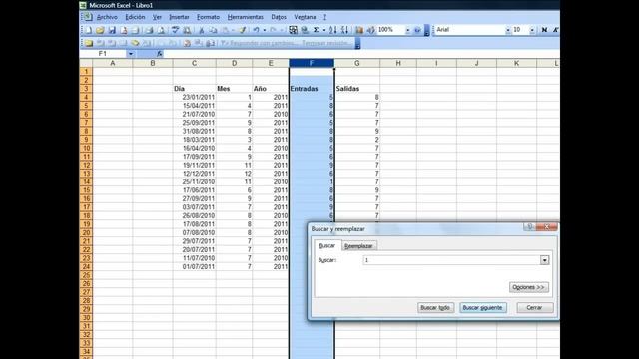
Task: Open the Chart Wizard icon
Action: pyautogui.click(x=359, y=30)
